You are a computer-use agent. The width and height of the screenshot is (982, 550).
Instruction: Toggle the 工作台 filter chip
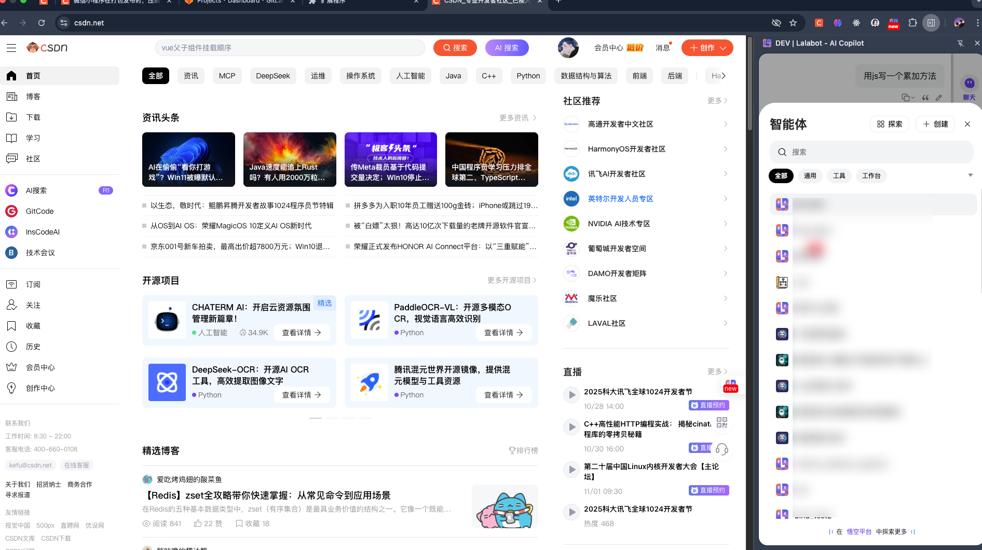pyautogui.click(x=871, y=176)
